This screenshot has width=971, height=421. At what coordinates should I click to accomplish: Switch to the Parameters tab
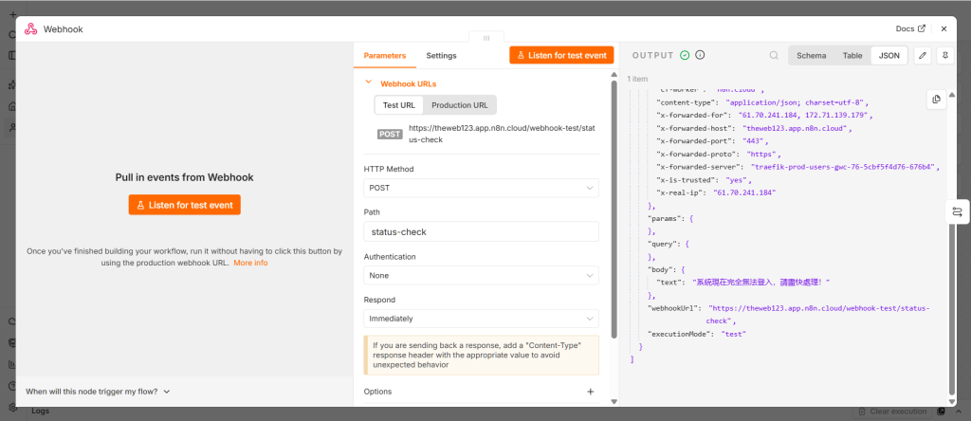click(x=385, y=55)
